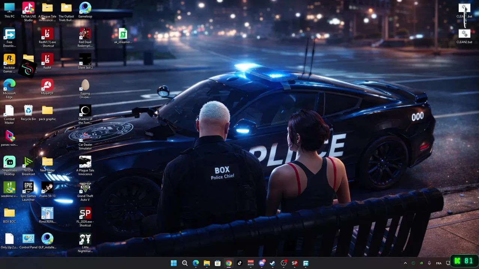This screenshot has width=479, height=269.
Task: Launch Little Nightmares shortcut
Action: tap(85, 243)
